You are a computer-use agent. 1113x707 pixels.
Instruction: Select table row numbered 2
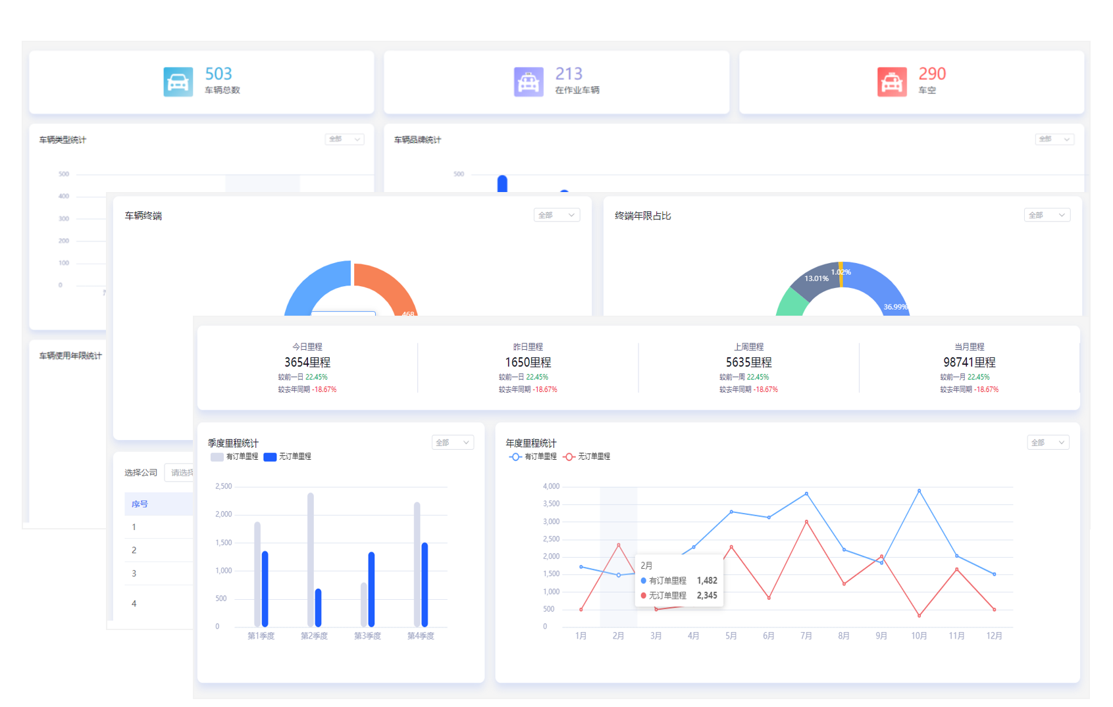[x=158, y=550]
